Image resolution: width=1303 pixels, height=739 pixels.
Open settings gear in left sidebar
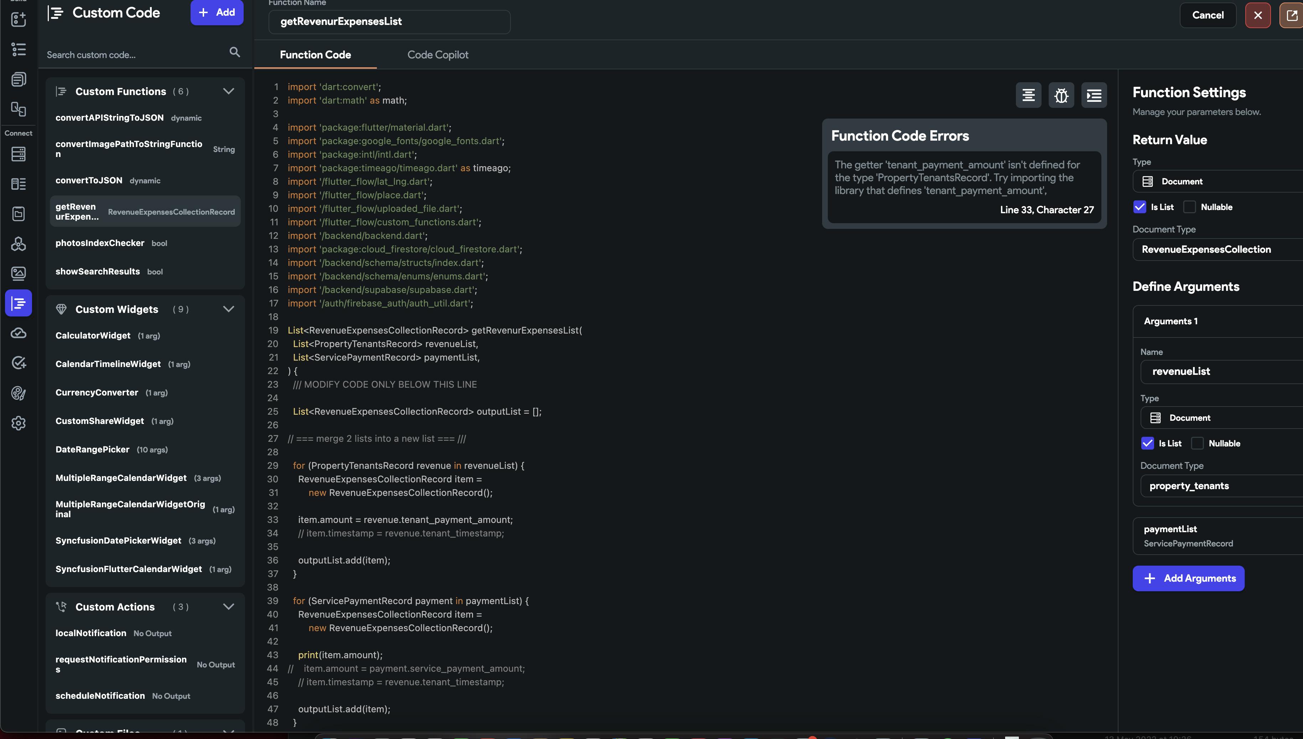click(18, 423)
